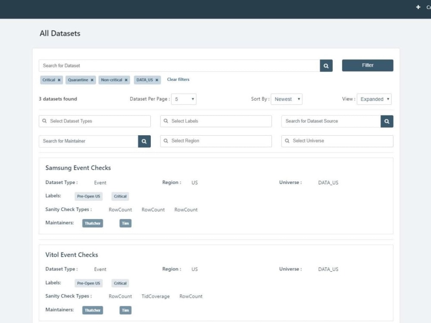
Task: Click the plus icon in top bar
Action: coord(418,7)
